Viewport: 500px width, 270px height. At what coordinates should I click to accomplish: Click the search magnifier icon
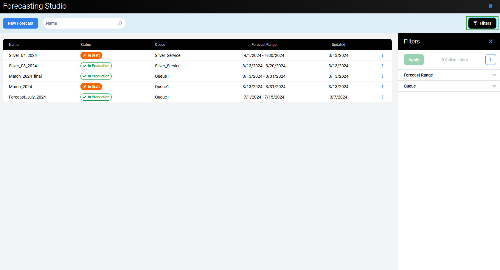tap(120, 23)
